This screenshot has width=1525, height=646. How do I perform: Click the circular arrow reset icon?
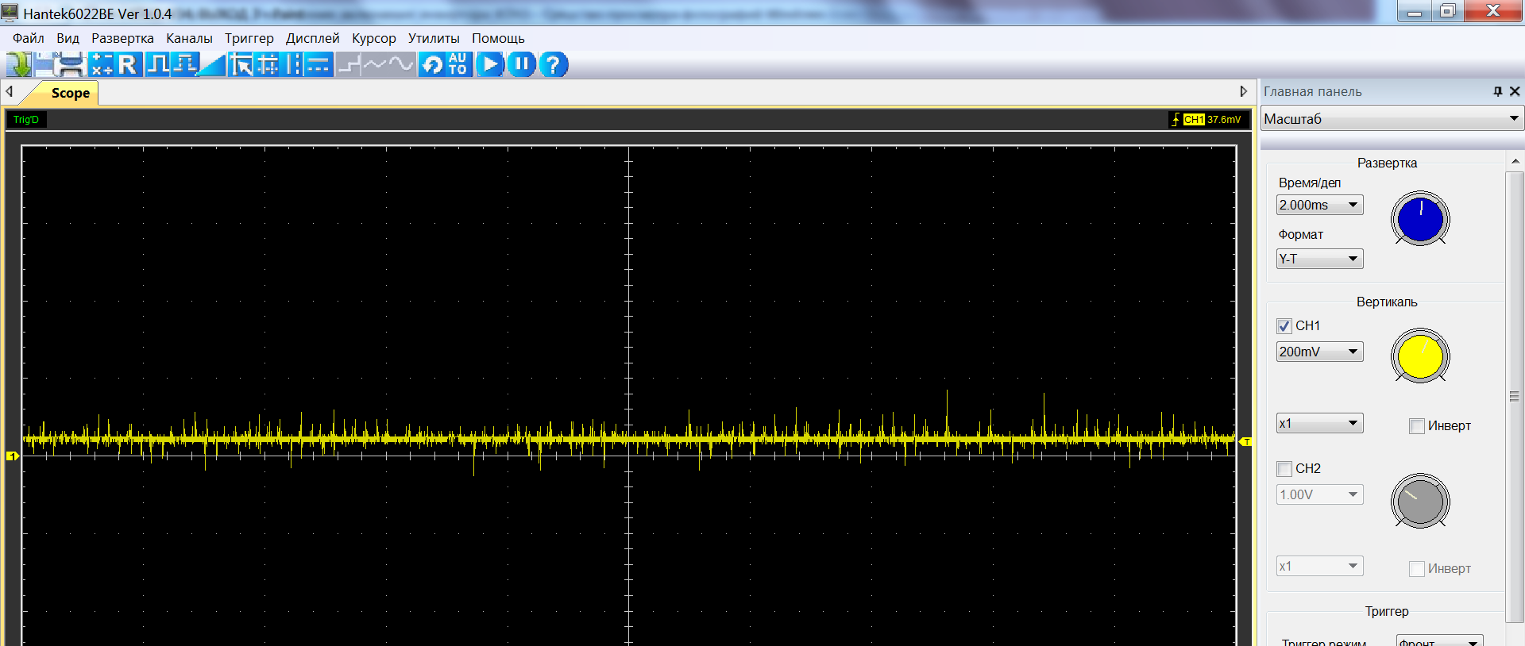coord(432,64)
